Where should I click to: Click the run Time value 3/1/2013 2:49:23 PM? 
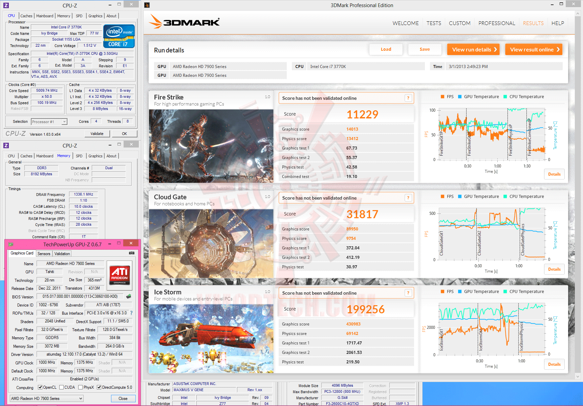point(468,67)
